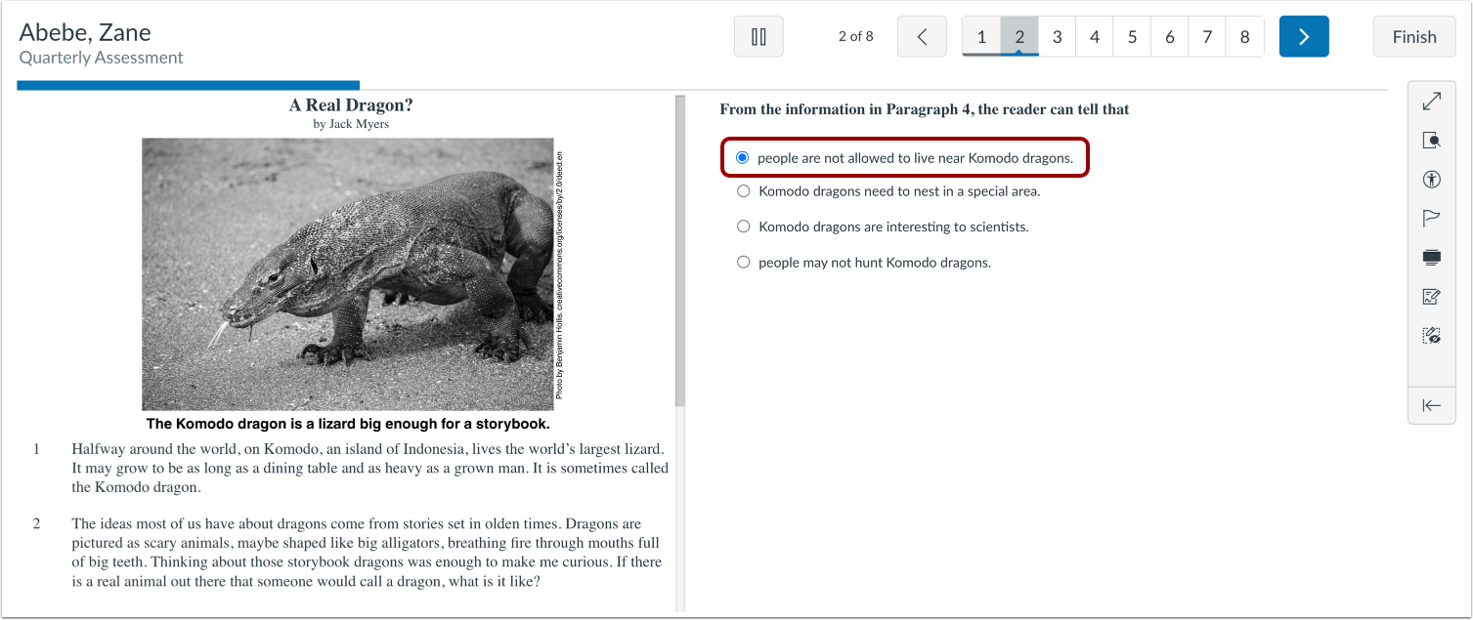Screen dimensions: 1473x620
Task: Click passage paragraph 1 about Komodo island
Action: tap(369, 468)
